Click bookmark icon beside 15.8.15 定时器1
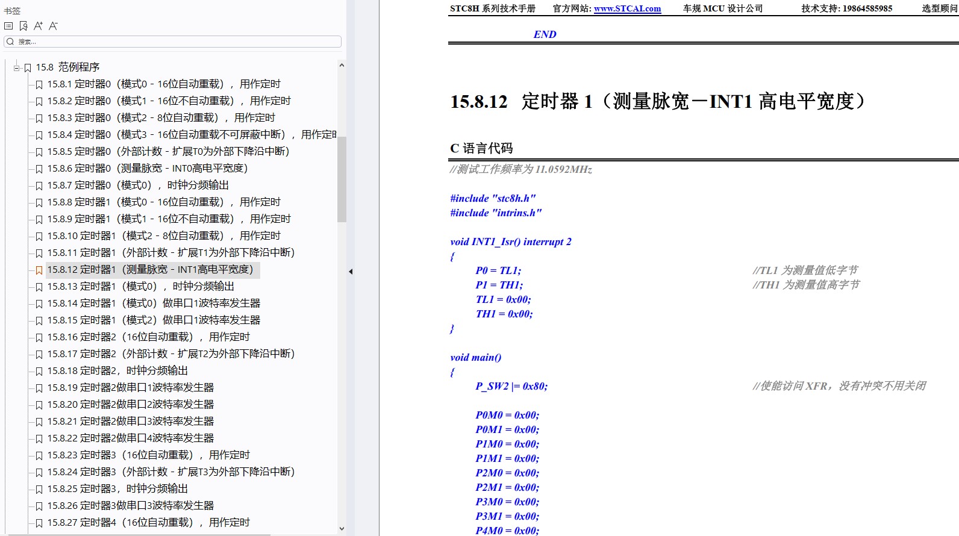 39,320
